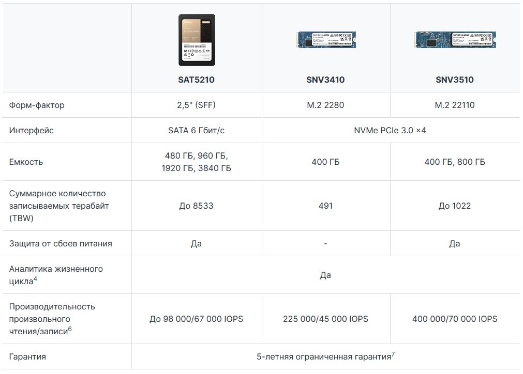Click the 400 ГБ, 800 ГБ cell
Viewport: 523px width, 374px height.
[455, 162]
